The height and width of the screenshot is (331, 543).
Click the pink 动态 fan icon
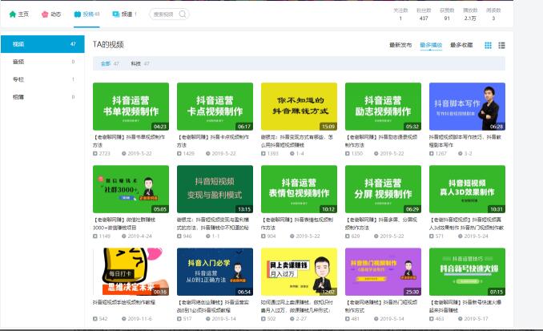[46, 14]
